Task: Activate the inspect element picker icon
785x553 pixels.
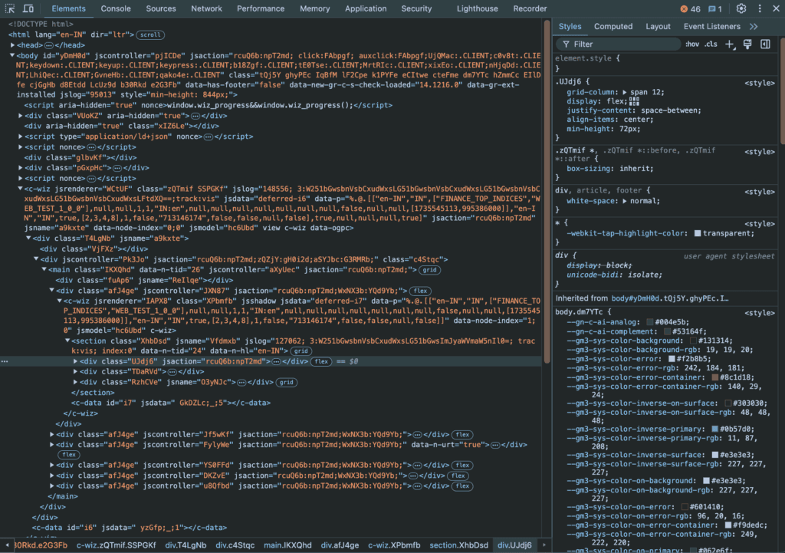Action: pos(10,8)
